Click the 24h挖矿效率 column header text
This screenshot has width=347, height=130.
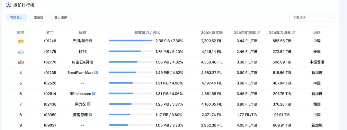(x=245, y=33)
